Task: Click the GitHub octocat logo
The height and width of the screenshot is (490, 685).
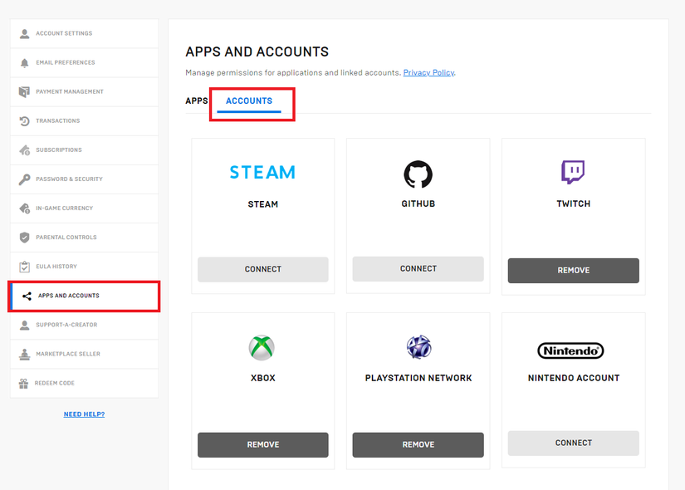Action: (418, 174)
